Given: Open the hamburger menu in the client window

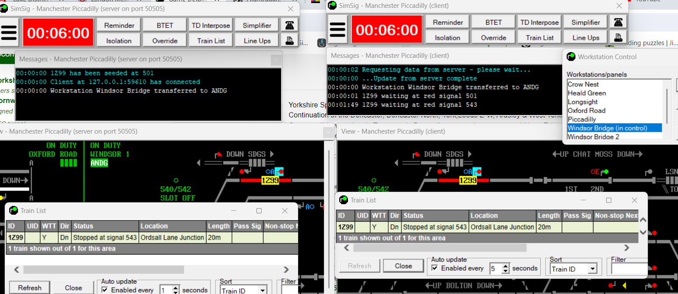Looking at the screenshot, I should (x=337, y=30).
